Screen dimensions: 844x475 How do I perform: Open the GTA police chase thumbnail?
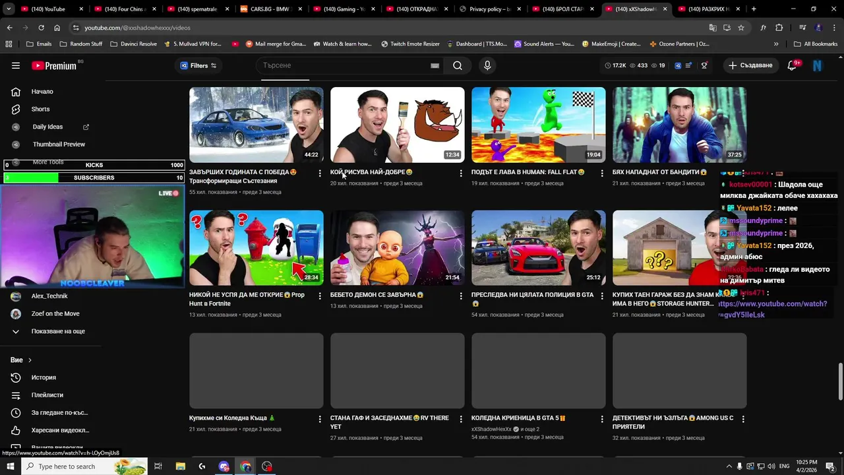tap(539, 248)
